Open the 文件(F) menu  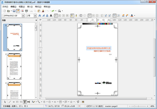[x=5, y=6]
